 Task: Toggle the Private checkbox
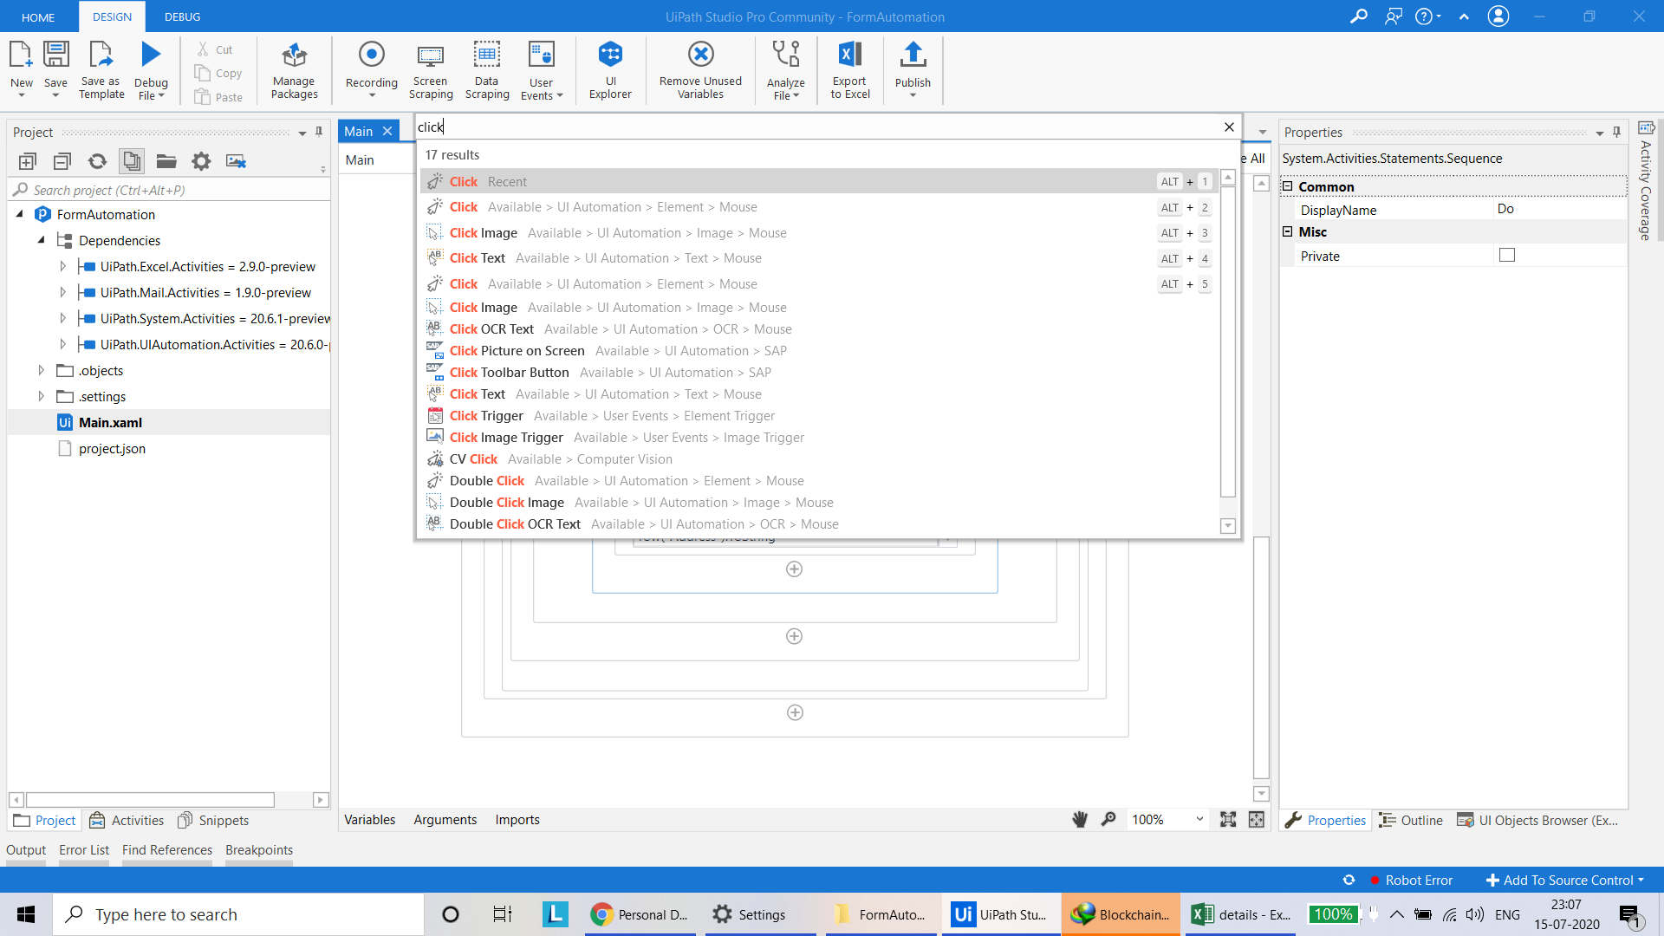1507,255
